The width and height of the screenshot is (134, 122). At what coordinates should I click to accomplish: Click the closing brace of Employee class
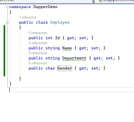click(20, 79)
